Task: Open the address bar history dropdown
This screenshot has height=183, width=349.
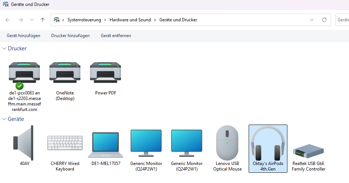Action: [x=312, y=20]
